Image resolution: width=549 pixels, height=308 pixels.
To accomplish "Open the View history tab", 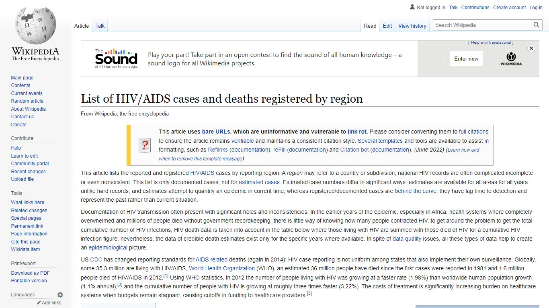I will tap(412, 26).
